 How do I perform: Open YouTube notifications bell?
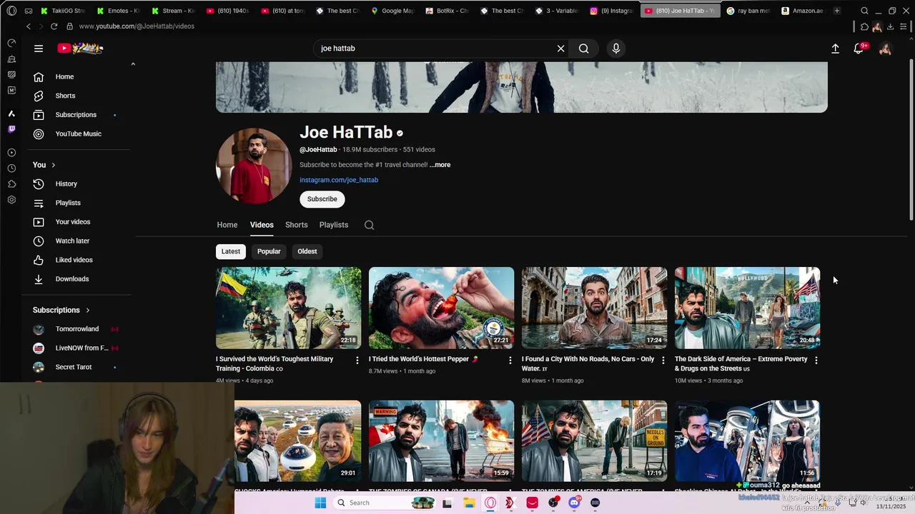pyautogui.click(x=859, y=49)
